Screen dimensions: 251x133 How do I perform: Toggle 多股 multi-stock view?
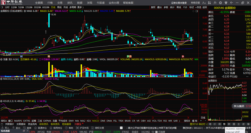[x=166, y=7]
